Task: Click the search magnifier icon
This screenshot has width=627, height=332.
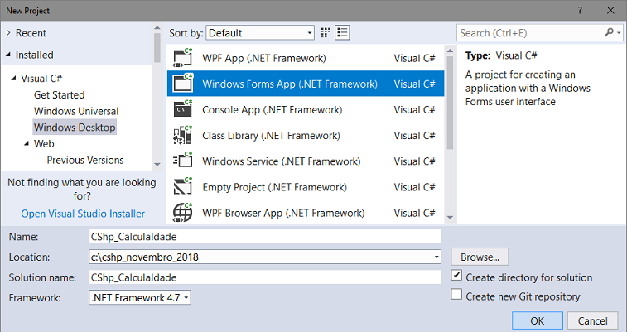Action: pyautogui.click(x=609, y=32)
